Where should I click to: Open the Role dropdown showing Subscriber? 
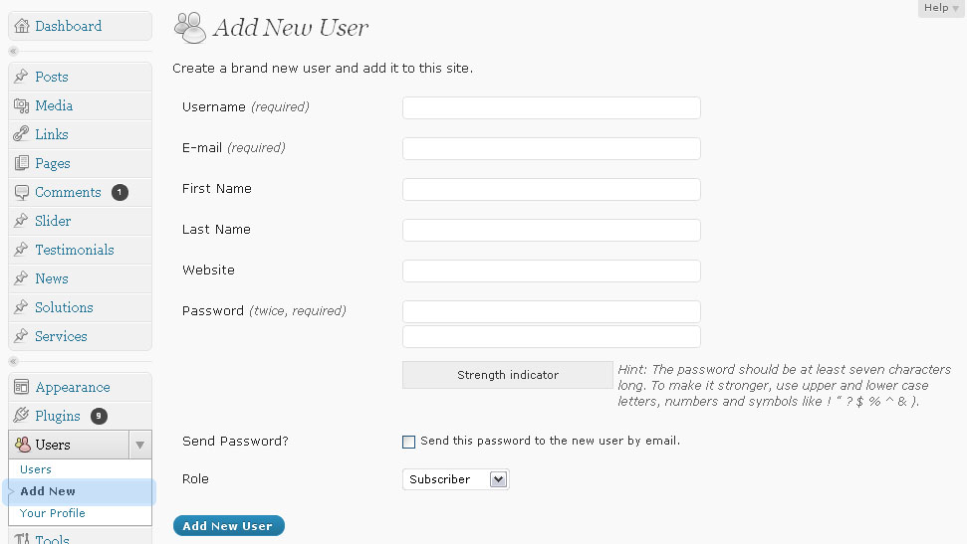tap(456, 479)
